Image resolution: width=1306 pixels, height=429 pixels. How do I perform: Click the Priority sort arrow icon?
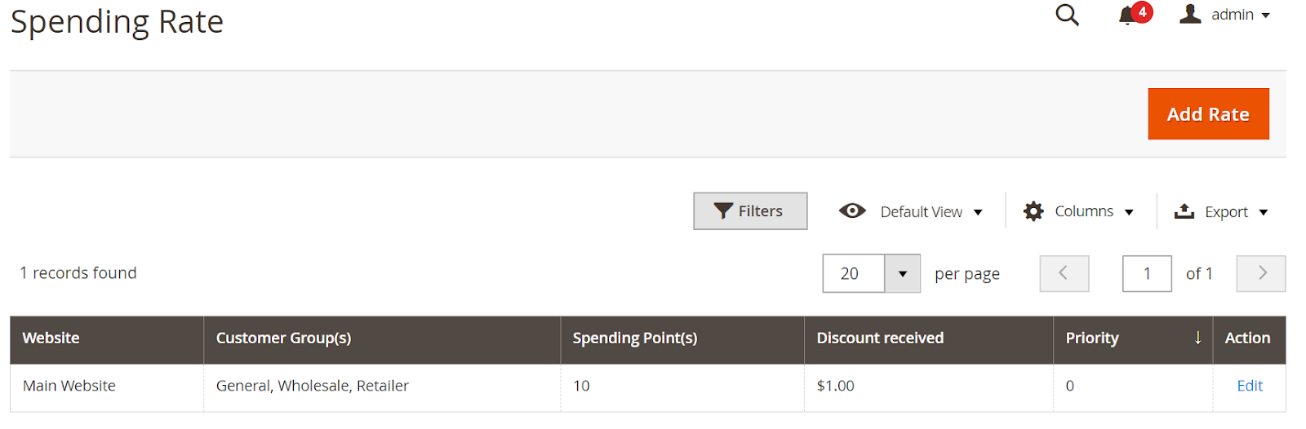(1197, 338)
